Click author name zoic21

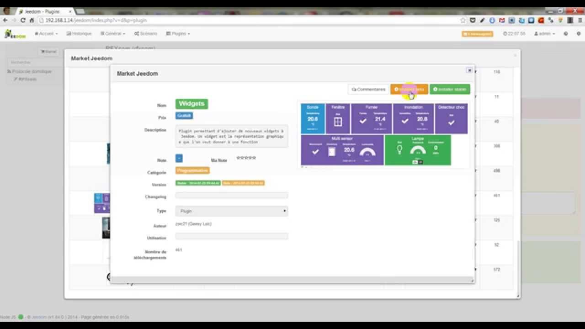193,224
